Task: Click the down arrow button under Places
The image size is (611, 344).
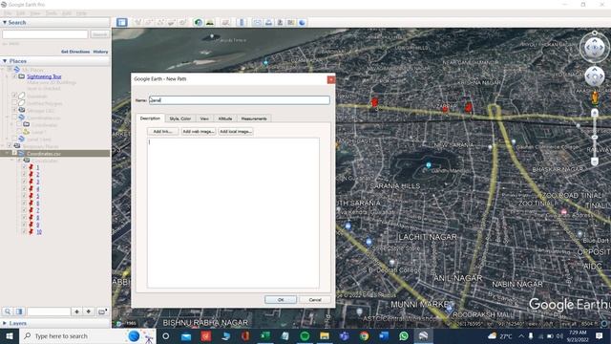Action: pos(89,312)
